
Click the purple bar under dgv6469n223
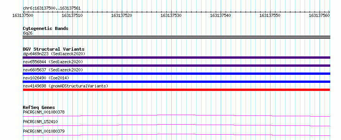pyautogui.click(x=176, y=58)
